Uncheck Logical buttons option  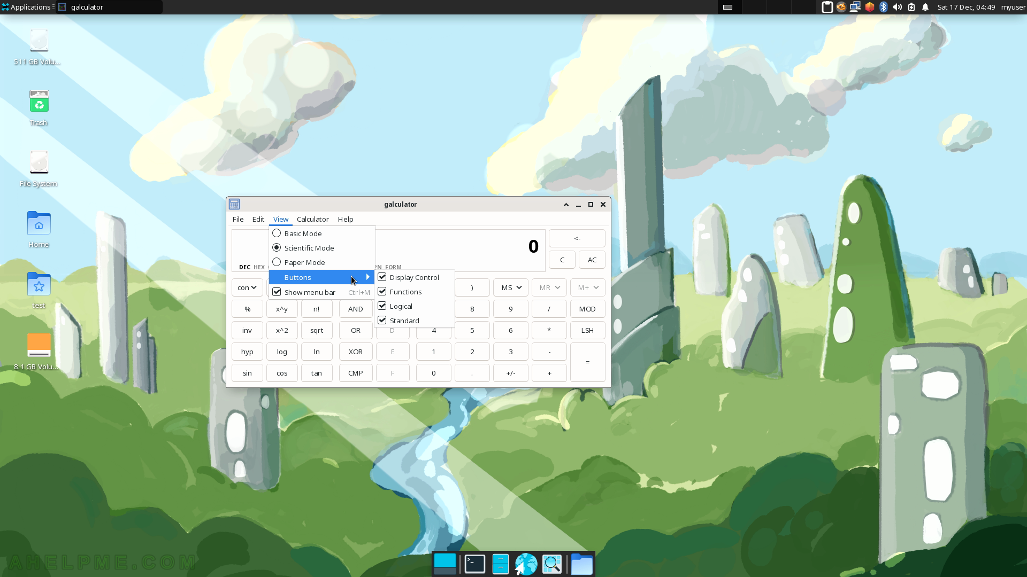415,306
